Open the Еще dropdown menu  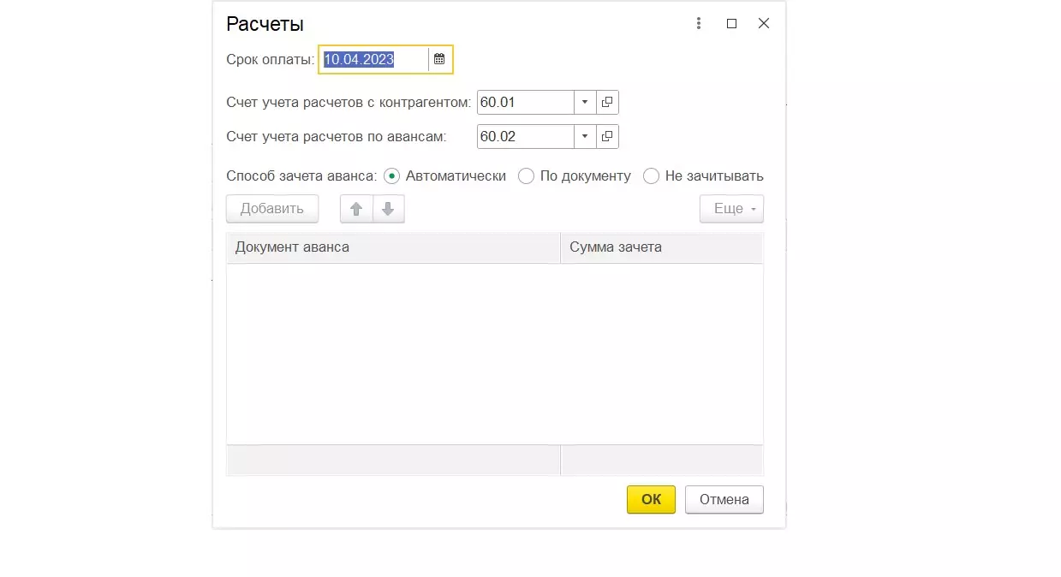[x=731, y=209]
